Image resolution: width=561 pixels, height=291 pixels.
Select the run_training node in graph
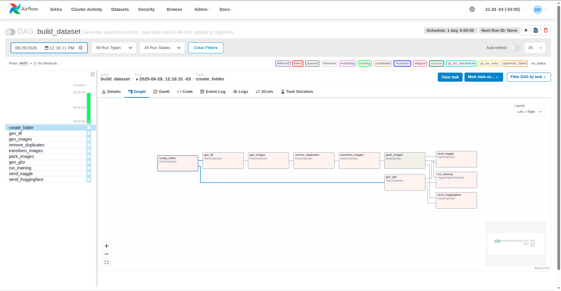(457, 180)
